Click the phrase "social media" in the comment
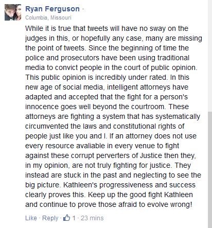The width and height of the screenshot is (212, 228). [83, 87]
